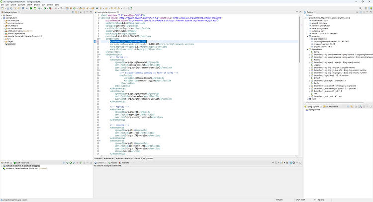Switch to the Overview editor tab
The width and height of the screenshot is (373, 202).
(x=98, y=158)
